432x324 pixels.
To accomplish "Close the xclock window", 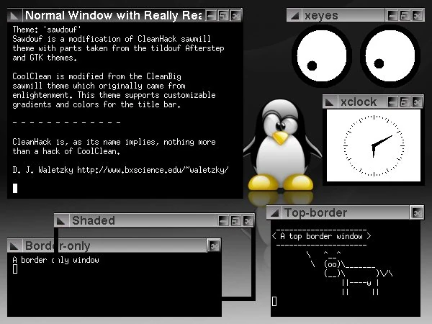I will point(417,102).
